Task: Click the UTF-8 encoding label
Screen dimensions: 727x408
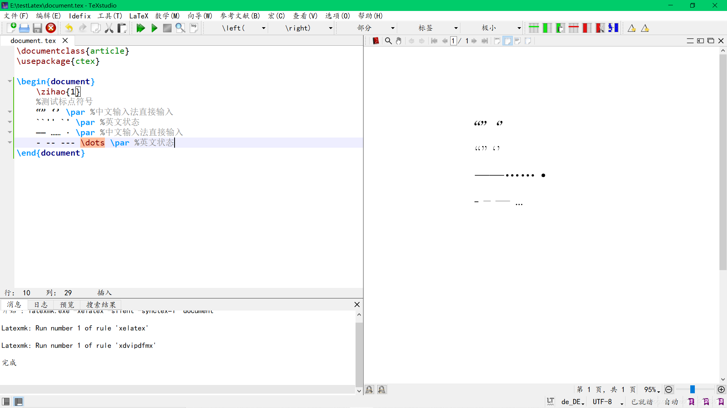Action: (602, 402)
